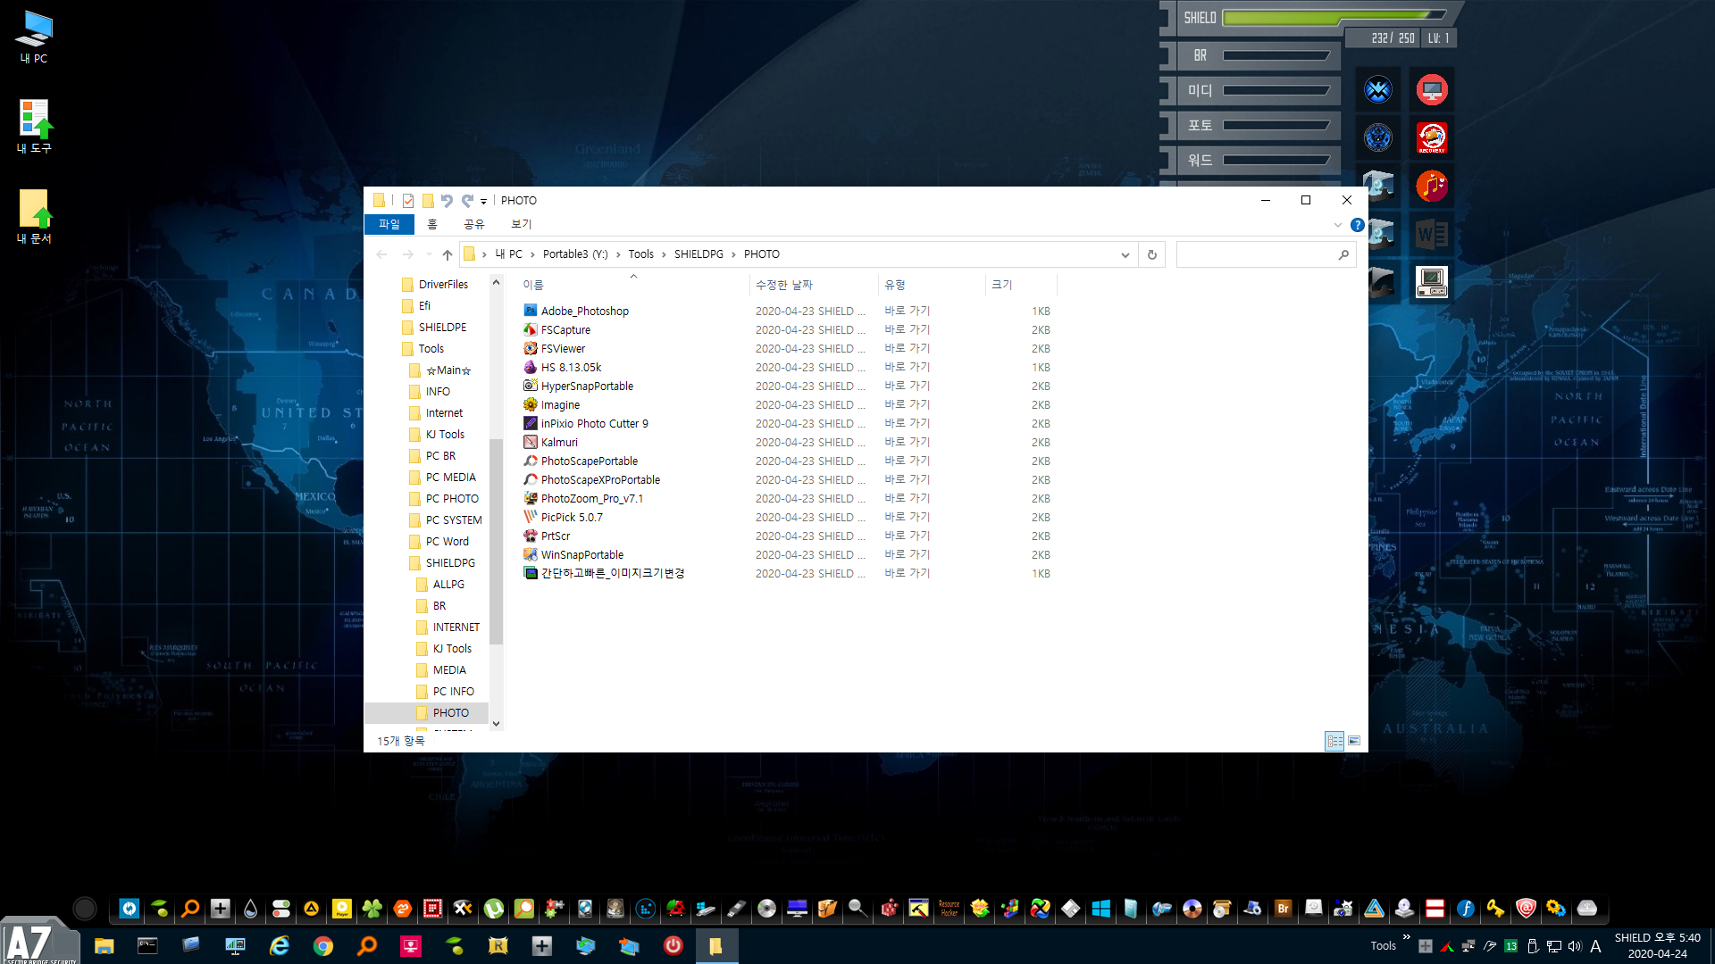Open the 파일 ribbon tab
The width and height of the screenshot is (1715, 964).
point(389,224)
